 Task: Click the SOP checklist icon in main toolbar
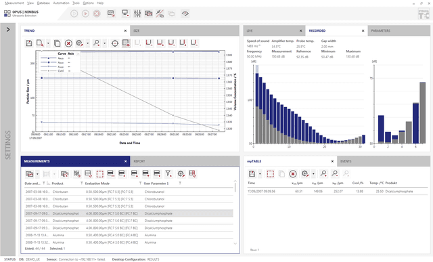(111, 14)
